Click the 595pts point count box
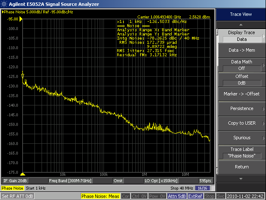The height and width of the screenshot is (200, 266). (x=205, y=180)
